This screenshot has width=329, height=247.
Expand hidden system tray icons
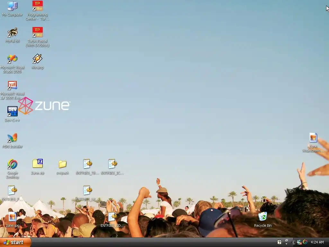294,242
